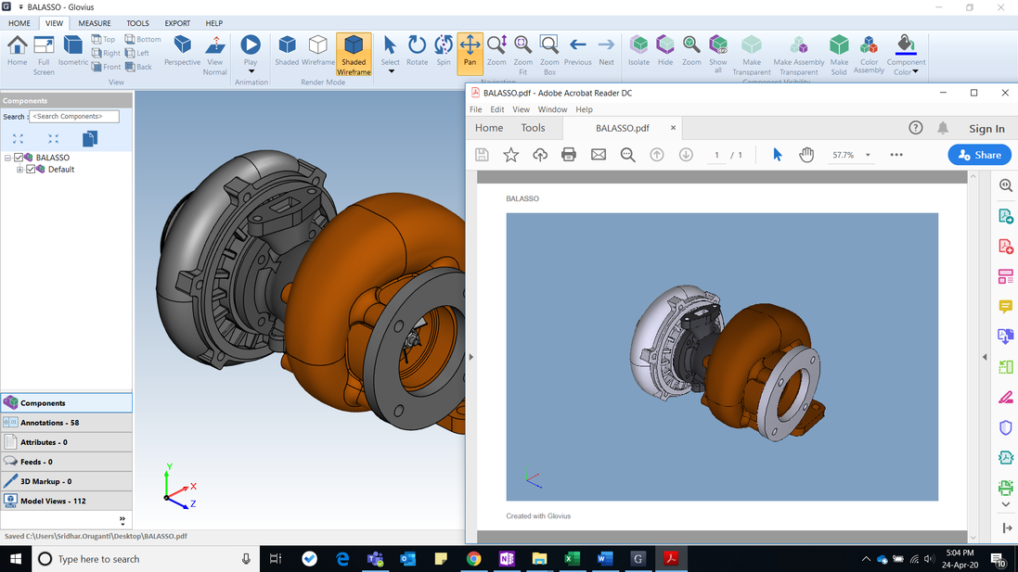Print the PDF in Acrobat

(x=569, y=155)
